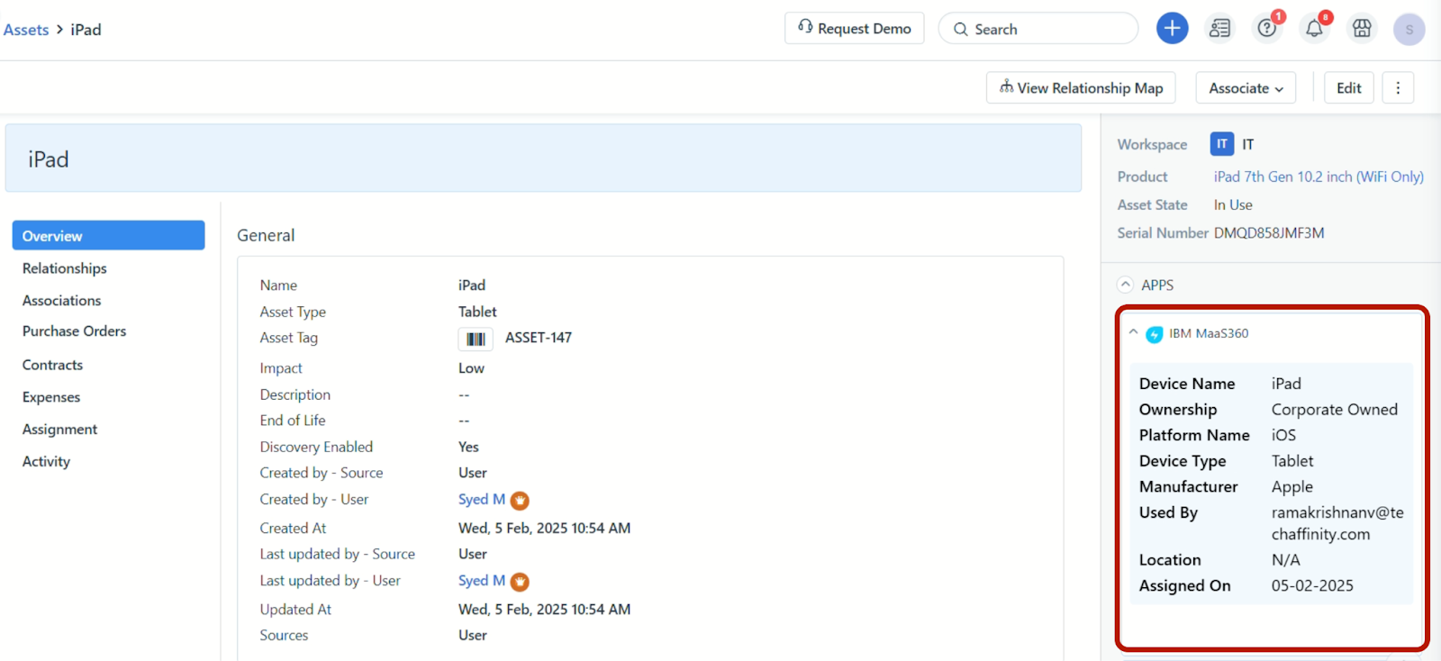The height and width of the screenshot is (661, 1441).
Task: Click the Apple manufacturer value
Action: click(1292, 487)
